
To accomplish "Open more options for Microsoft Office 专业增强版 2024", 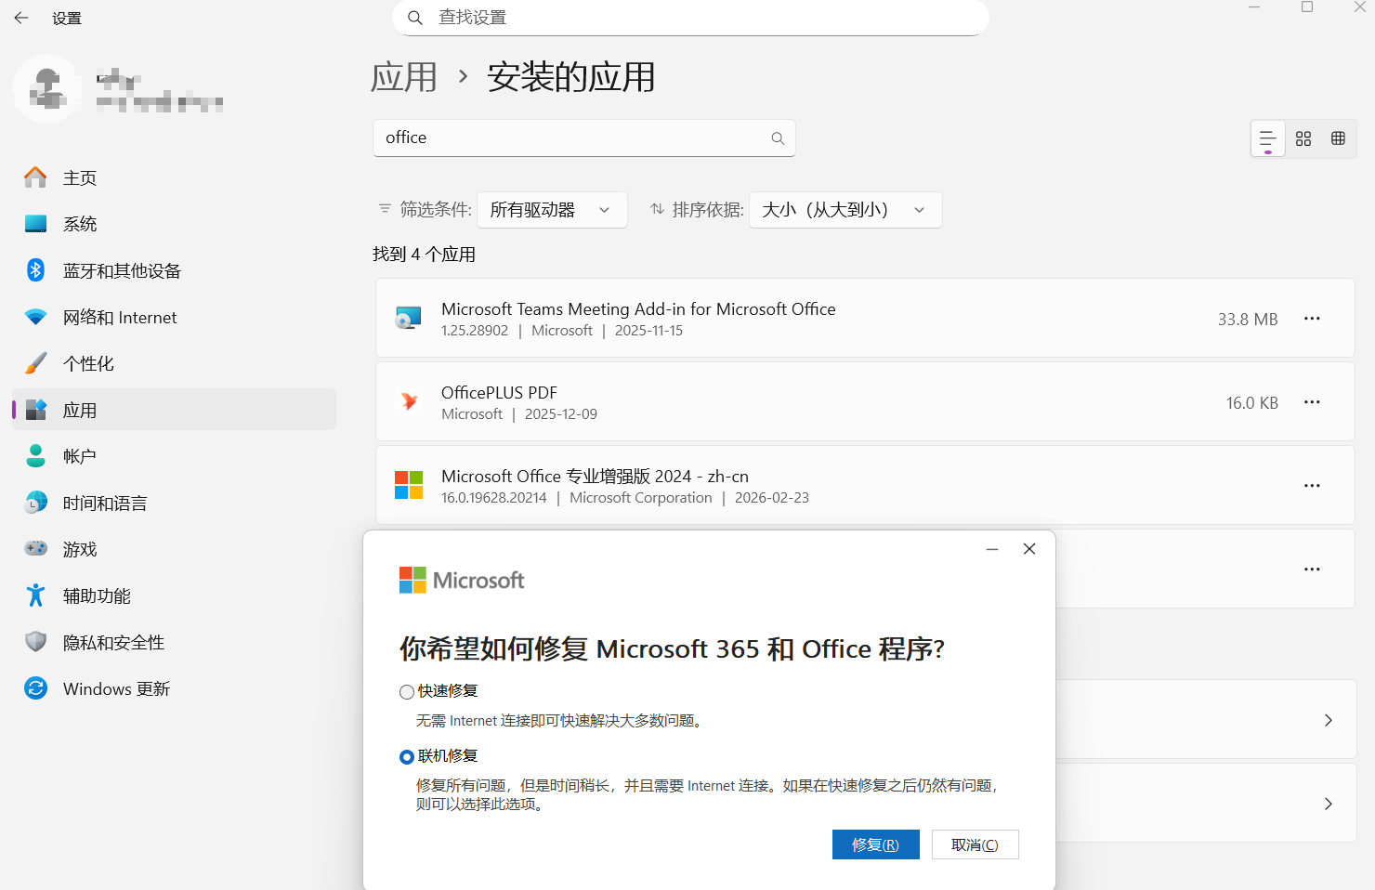I will pyautogui.click(x=1312, y=486).
